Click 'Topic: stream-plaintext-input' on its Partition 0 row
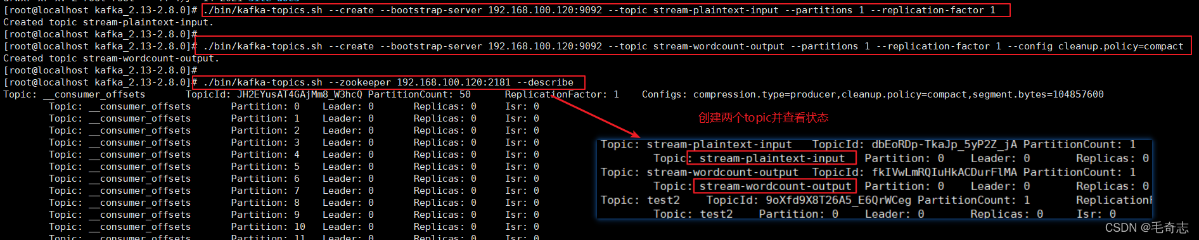Viewport: 1199px width, 240px height. [x=750, y=158]
